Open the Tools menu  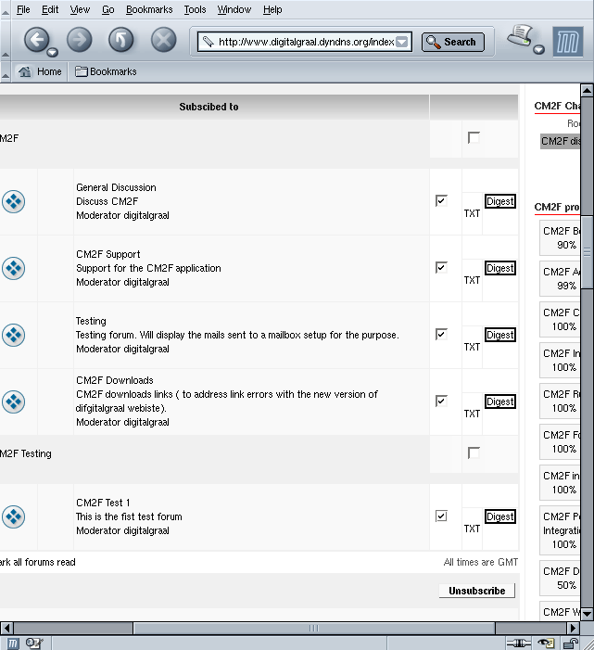pyautogui.click(x=195, y=9)
